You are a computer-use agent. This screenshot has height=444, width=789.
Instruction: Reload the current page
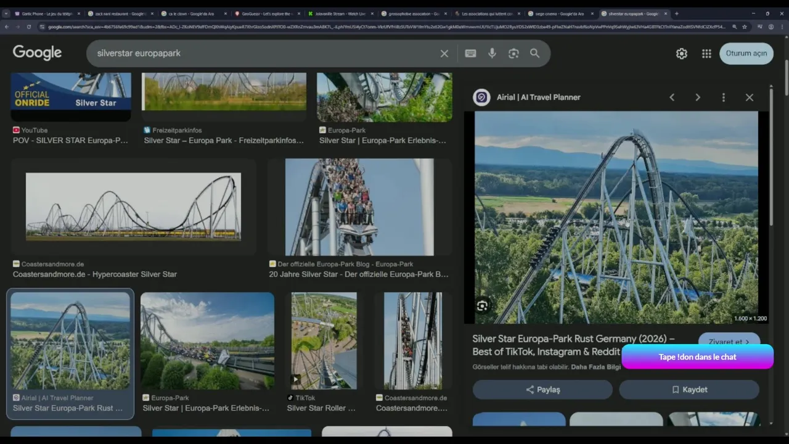[x=28, y=27]
